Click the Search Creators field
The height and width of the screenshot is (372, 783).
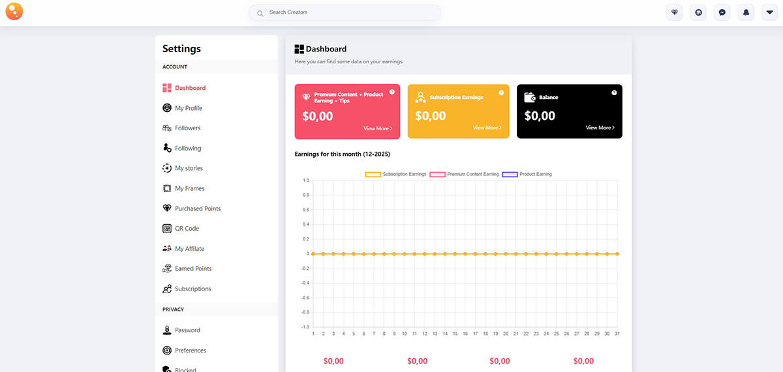pyautogui.click(x=345, y=12)
